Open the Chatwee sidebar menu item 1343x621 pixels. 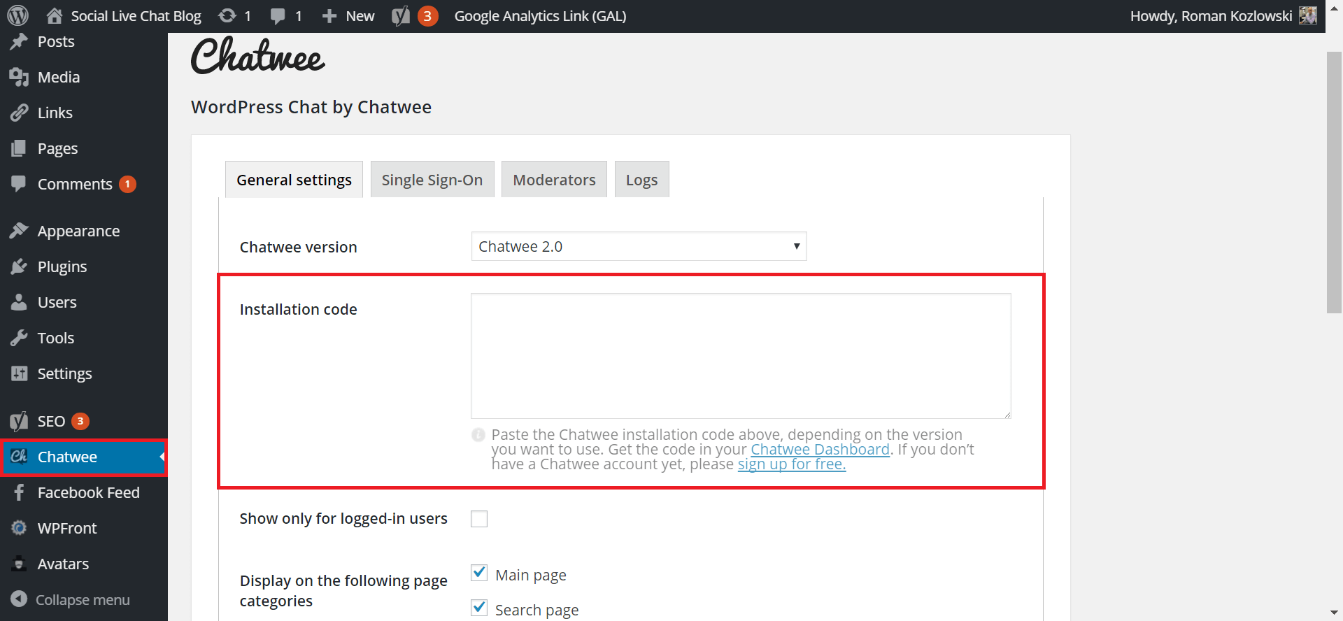[x=84, y=457]
